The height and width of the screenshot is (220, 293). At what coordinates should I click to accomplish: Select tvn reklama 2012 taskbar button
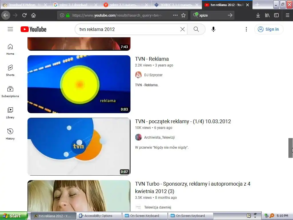tap(53, 216)
